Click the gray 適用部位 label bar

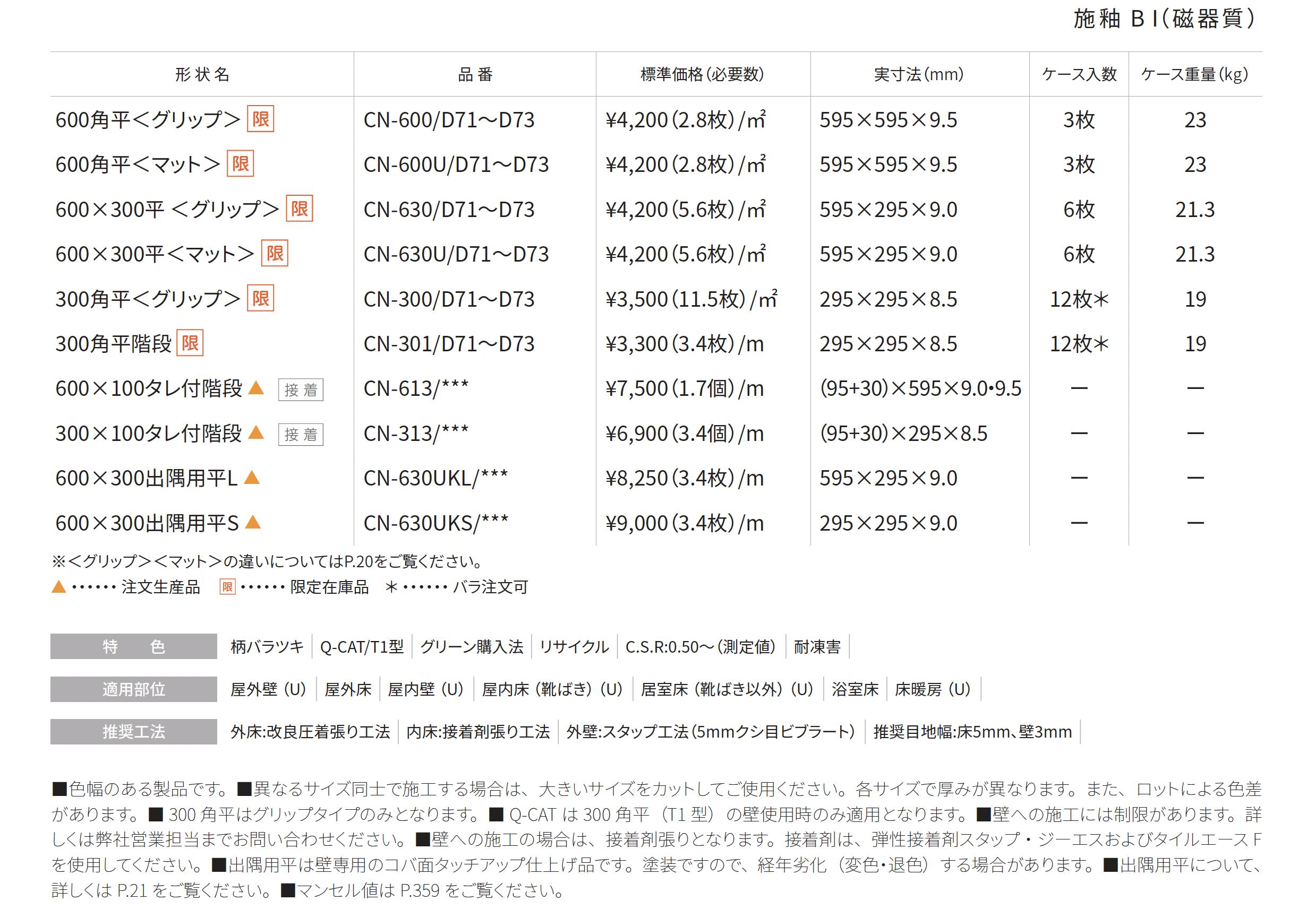(133, 690)
